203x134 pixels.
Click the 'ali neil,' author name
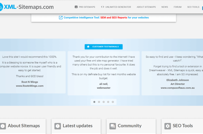104,84
